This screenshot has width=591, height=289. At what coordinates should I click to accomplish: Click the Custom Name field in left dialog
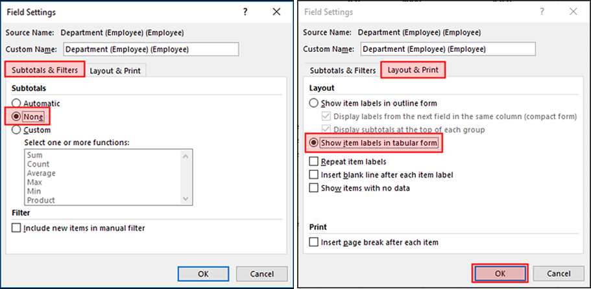[x=151, y=49]
